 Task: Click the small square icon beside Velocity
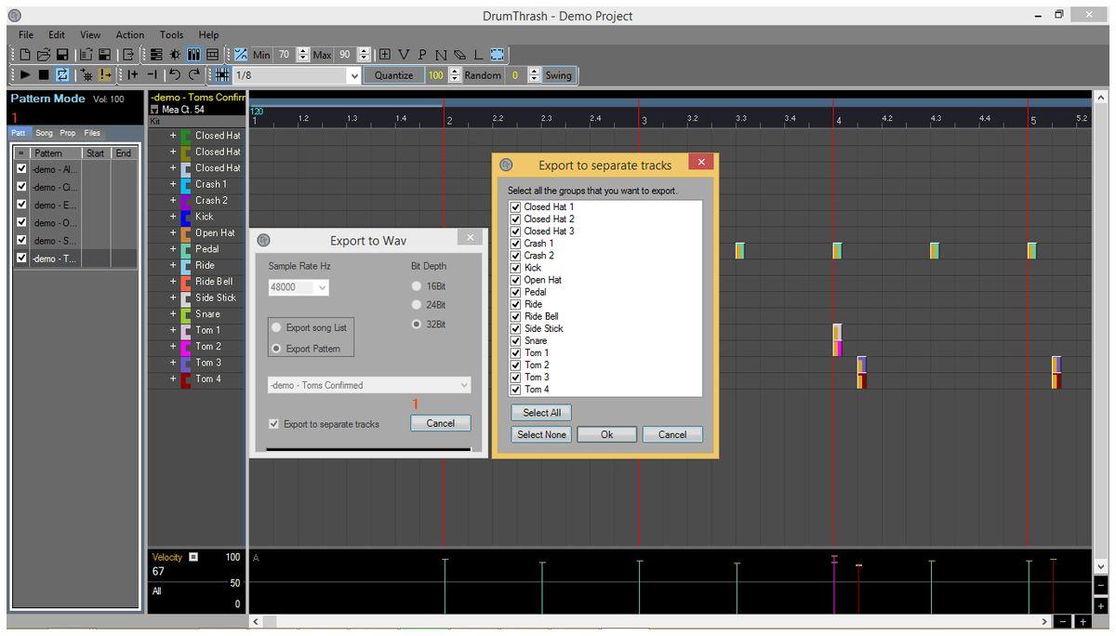click(x=193, y=557)
